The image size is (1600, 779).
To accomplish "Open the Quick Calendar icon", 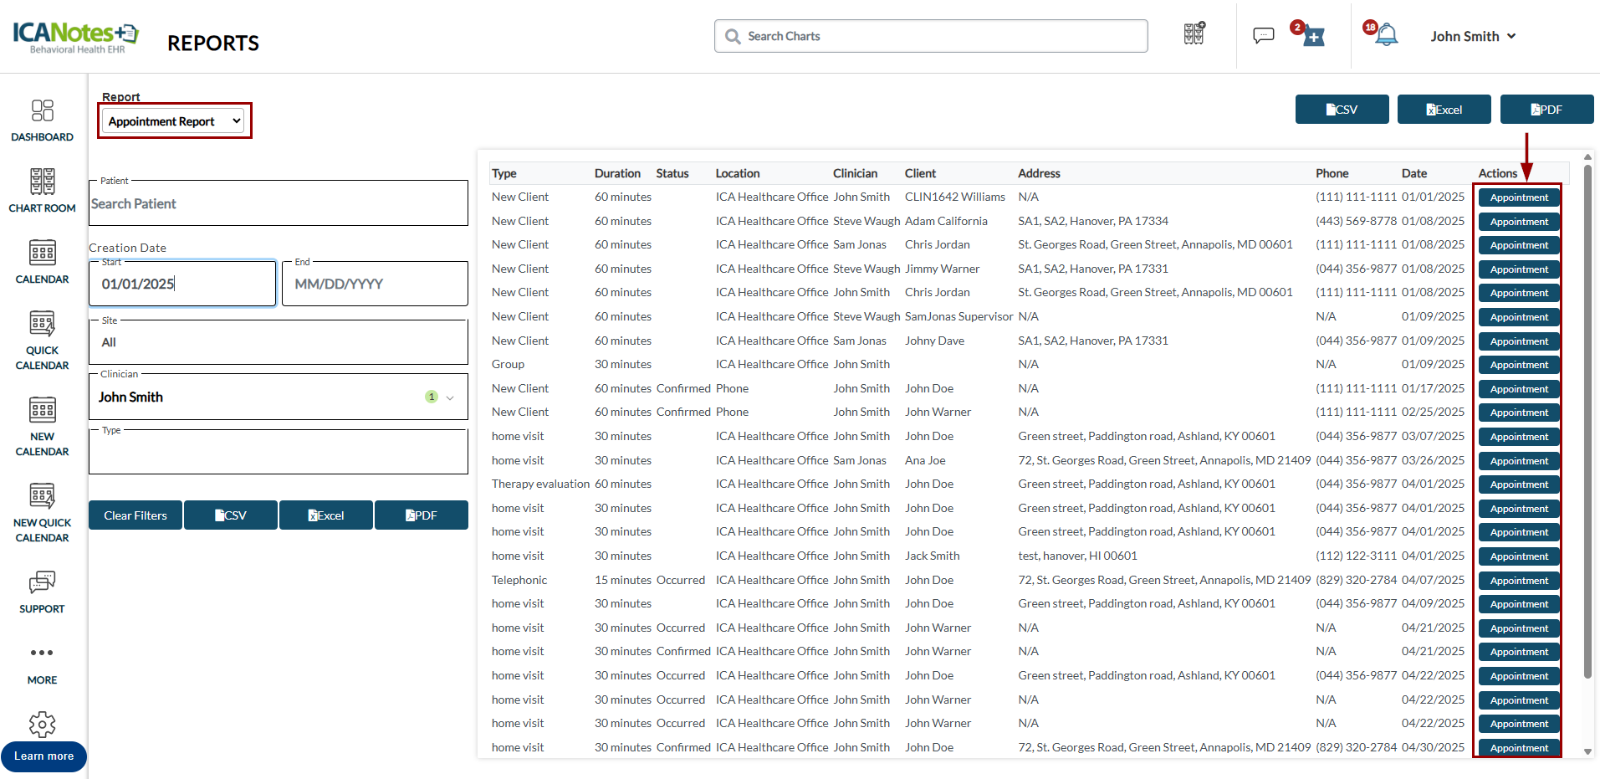I will pyautogui.click(x=42, y=340).
